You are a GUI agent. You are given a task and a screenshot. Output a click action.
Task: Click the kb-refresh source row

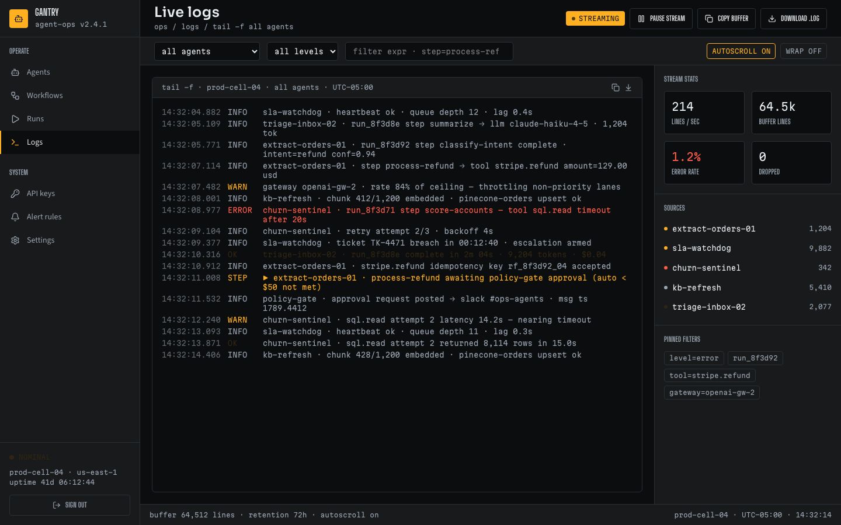(748, 288)
